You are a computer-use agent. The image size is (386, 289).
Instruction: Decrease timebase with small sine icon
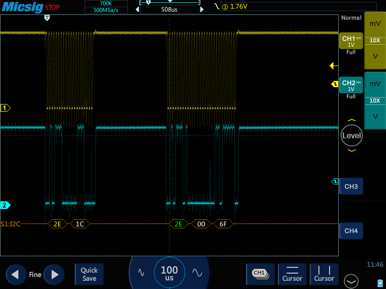141,273
